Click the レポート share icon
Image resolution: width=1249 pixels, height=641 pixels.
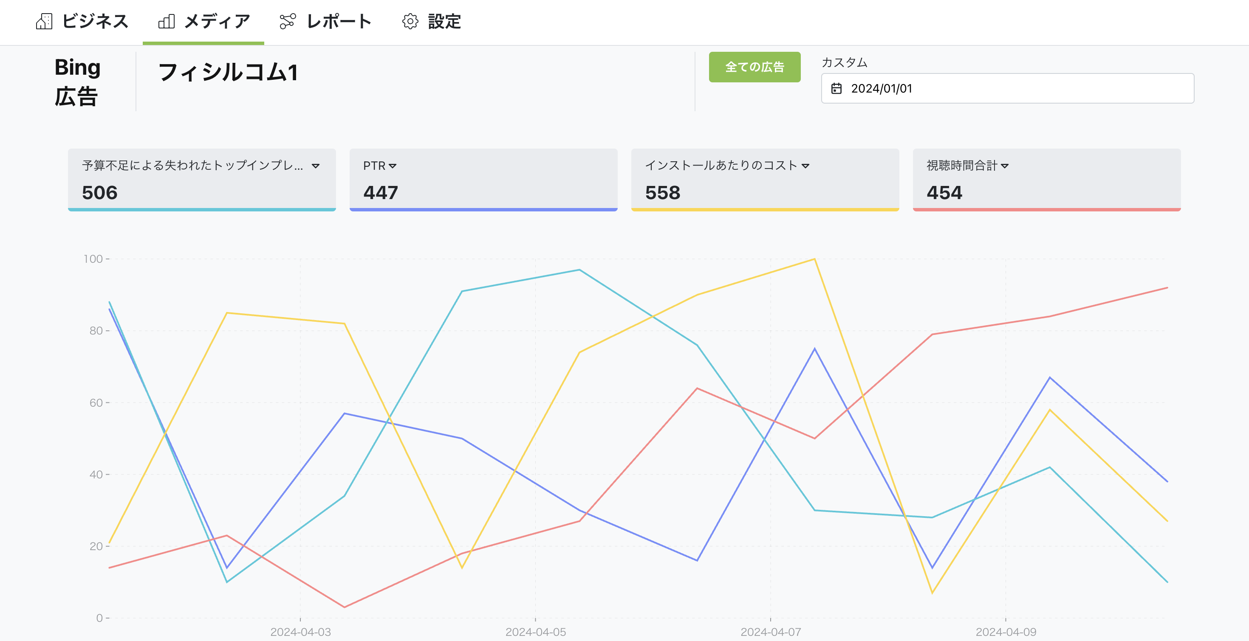point(288,21)
